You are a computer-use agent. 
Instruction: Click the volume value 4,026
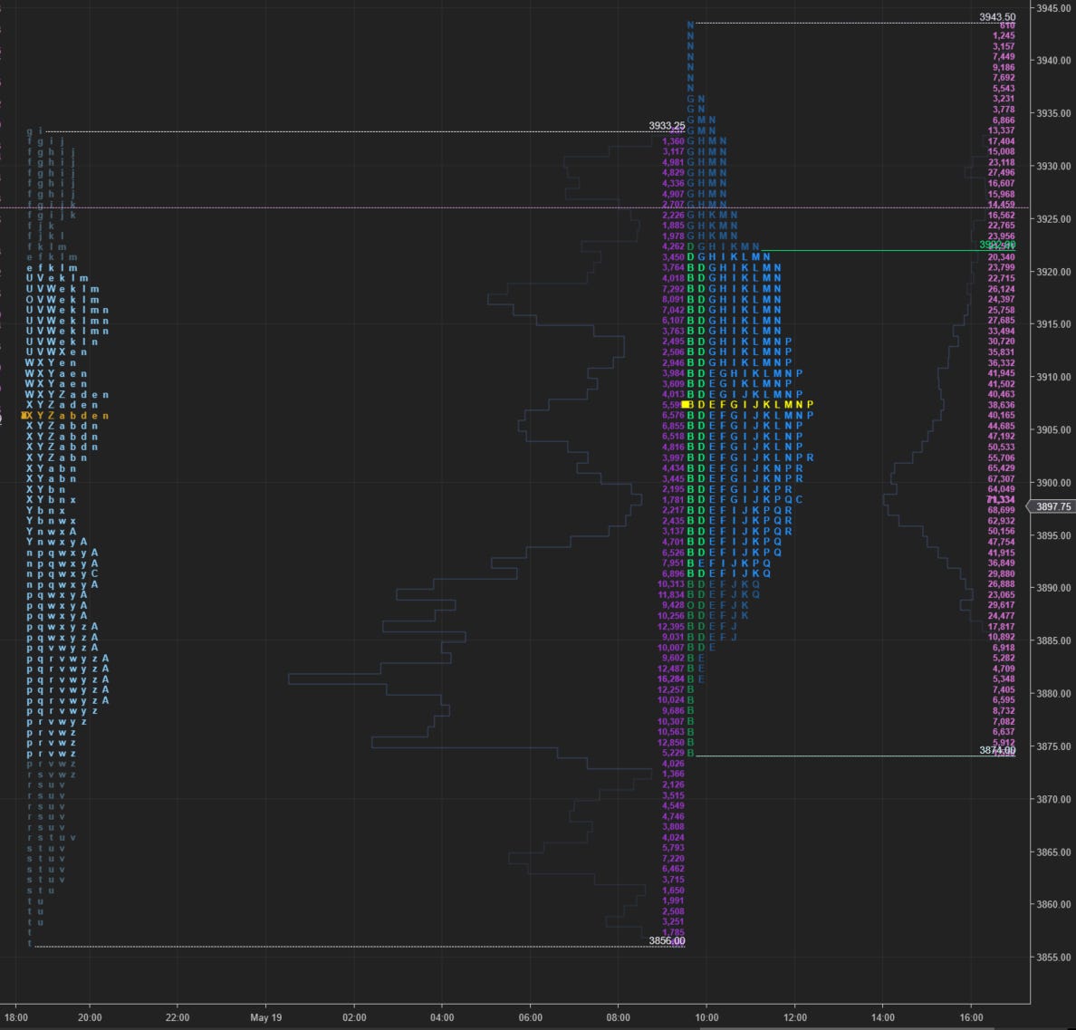[x=673, y=764]
